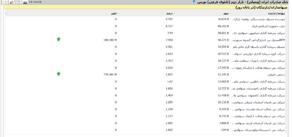
Task: Click percentage value 9.797
Action: pyautogui.click(x=169, y=19)
